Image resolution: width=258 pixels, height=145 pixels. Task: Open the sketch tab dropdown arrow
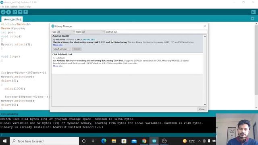click(x=253, y=19)
